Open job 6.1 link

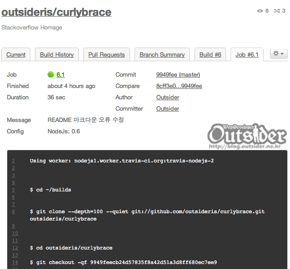pos(60,74)
